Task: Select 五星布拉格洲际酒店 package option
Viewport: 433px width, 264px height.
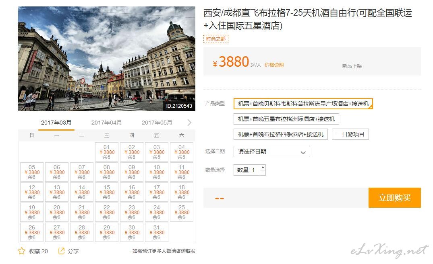Action: pyautogui.click(x=286, y=119)
